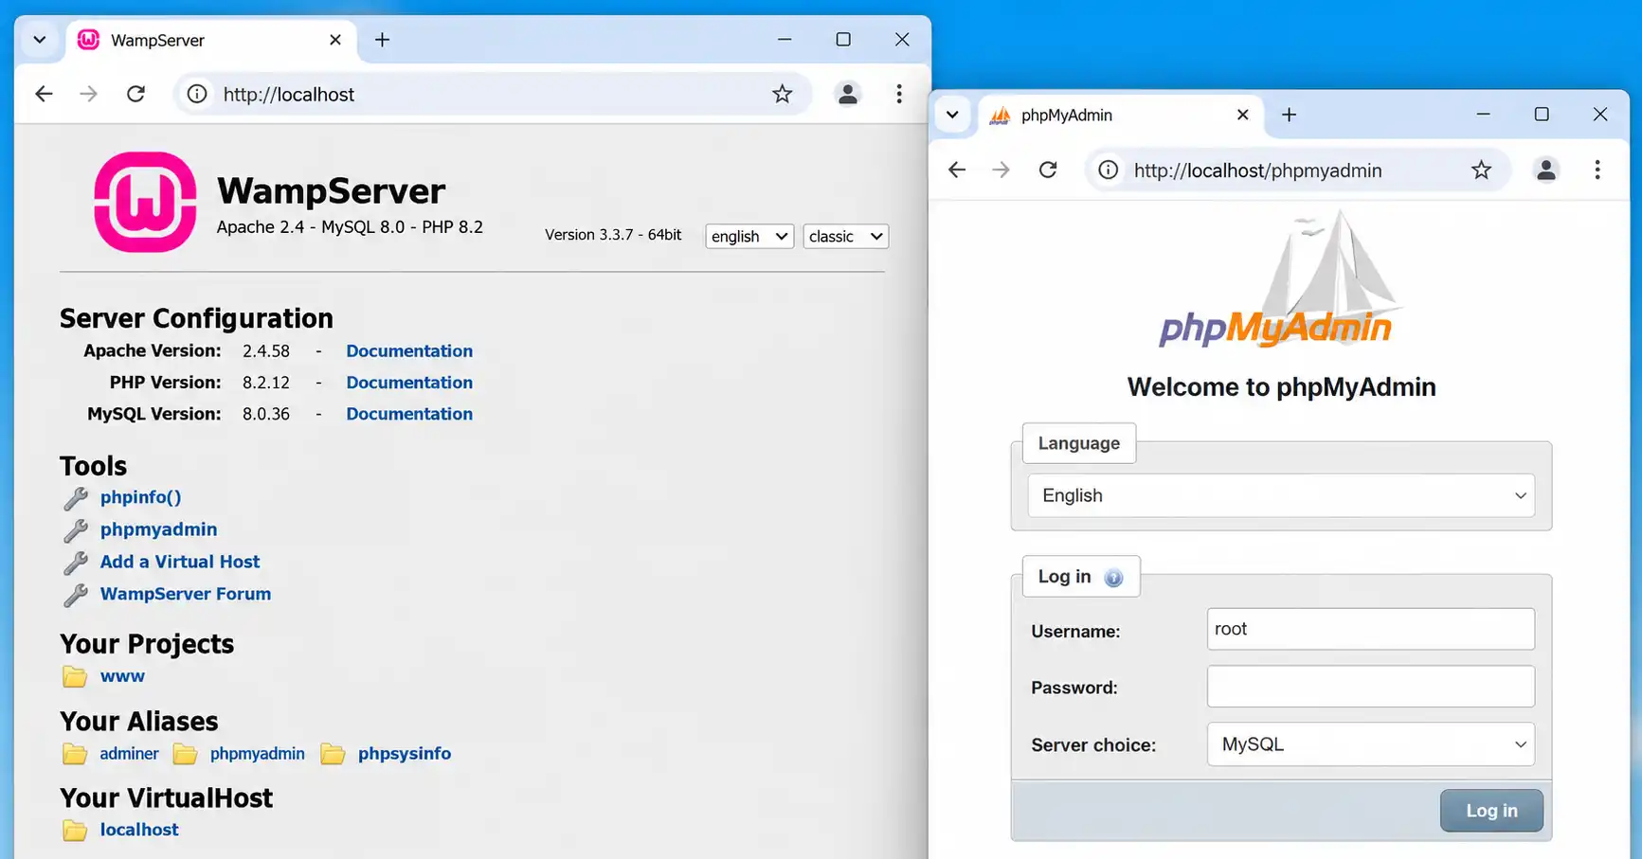Click the wrench icon beside WampServer Forum
The image size is (1642, 859).
[x=76, y=595]
